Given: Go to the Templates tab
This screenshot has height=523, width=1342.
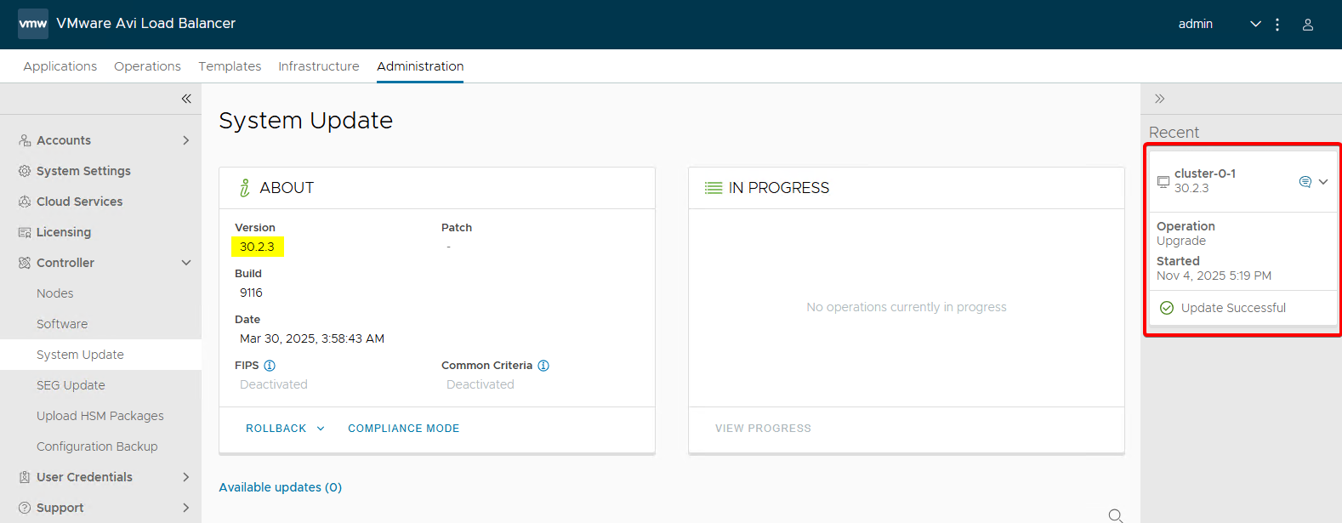Looking at the screenshot, I should [x=230, y=66].
